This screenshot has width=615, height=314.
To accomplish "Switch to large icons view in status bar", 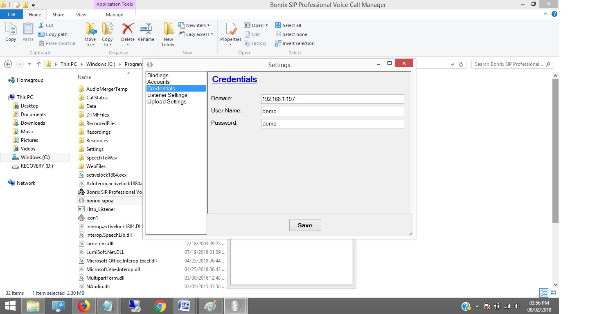I will [x=553, y=293].
